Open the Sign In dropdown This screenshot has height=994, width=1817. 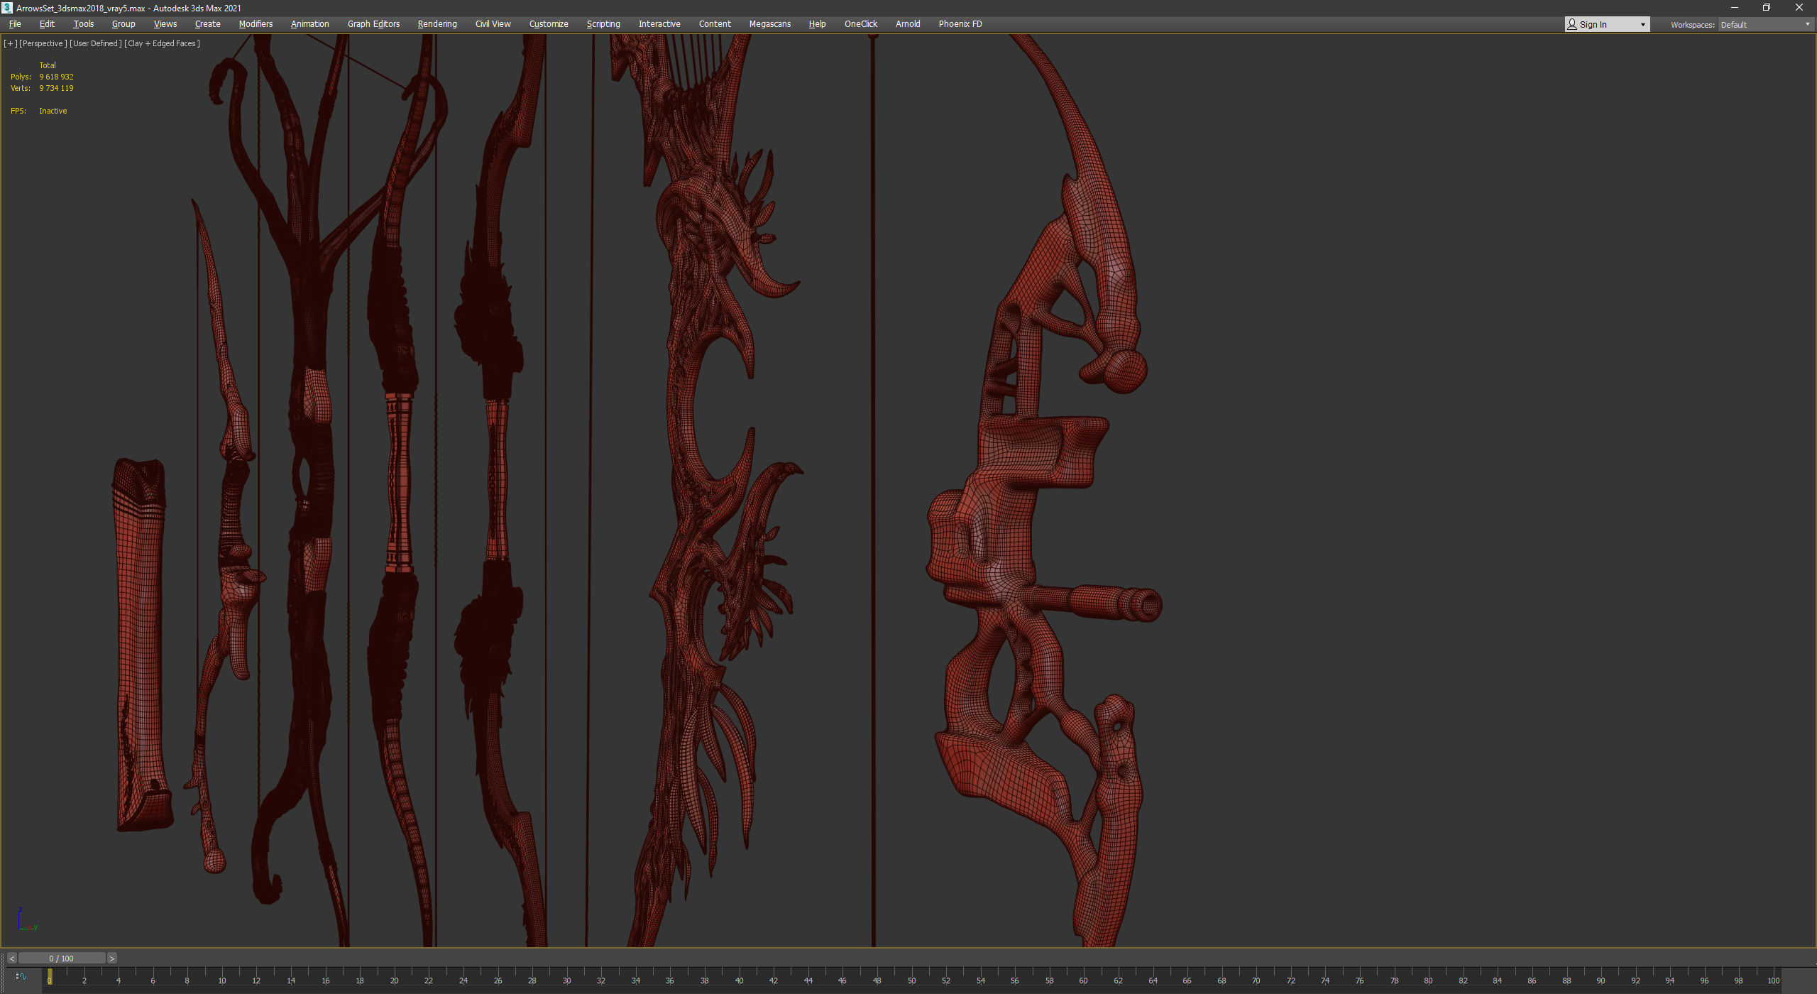(x=1607, y=24)
